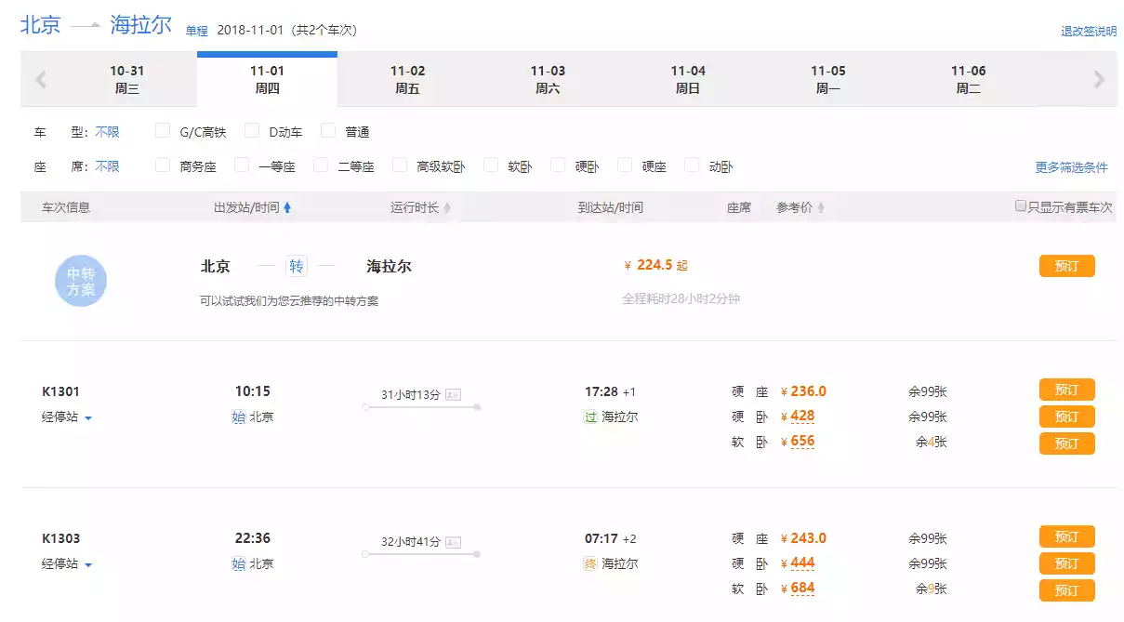
Task: Click the 运行时长 duration sort icon
Action: click(x=447, y=208)
